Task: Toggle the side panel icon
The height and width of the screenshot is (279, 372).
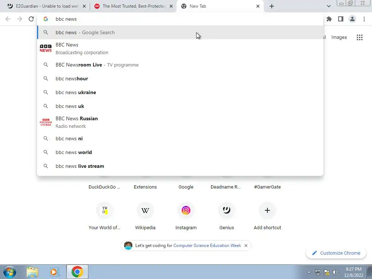Action: coord(341,19)
